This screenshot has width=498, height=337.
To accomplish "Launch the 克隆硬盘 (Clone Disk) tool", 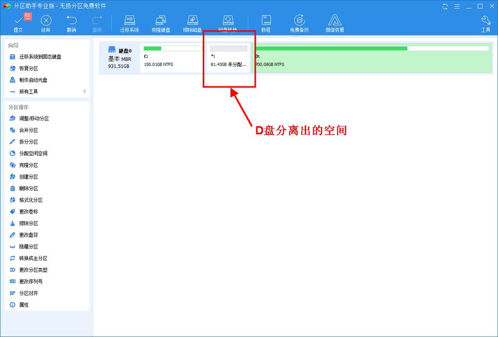I will click(x=160, y=23).
